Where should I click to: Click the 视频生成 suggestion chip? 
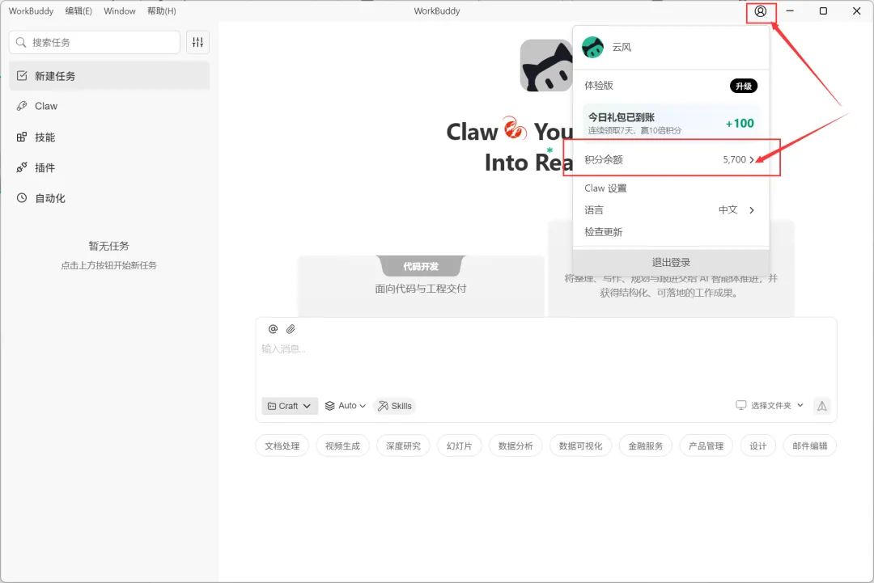click(x=343, y=446)
